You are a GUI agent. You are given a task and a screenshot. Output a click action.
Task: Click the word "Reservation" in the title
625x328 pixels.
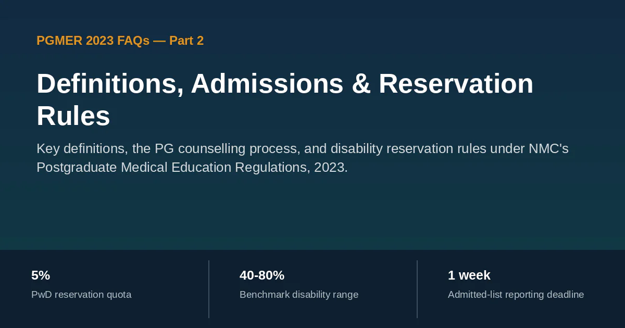[456, 84]
